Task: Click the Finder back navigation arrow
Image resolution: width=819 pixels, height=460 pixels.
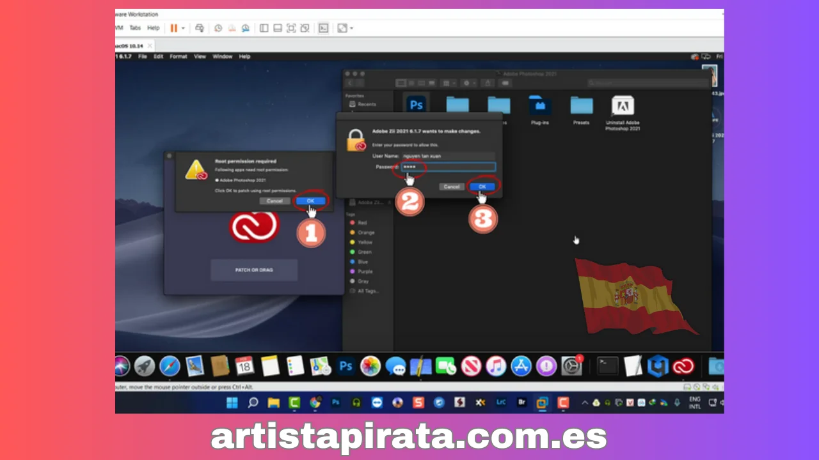Action: 351,82
